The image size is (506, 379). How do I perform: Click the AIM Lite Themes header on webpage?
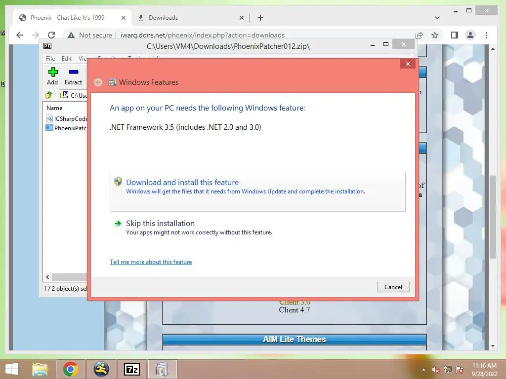295,340
